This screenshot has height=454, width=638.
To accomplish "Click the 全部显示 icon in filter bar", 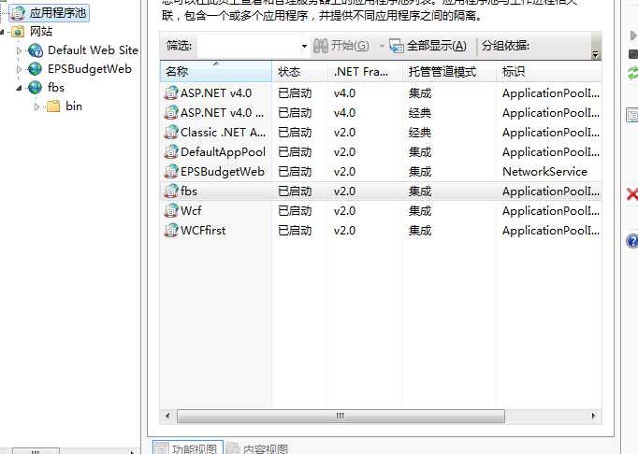I will (397, 46).
